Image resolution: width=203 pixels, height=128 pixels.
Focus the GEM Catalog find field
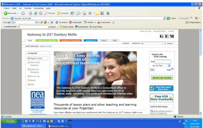pos(163,61)
